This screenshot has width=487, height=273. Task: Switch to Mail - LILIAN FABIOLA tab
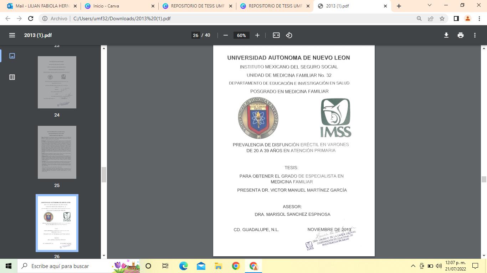[x=41, y=6]
